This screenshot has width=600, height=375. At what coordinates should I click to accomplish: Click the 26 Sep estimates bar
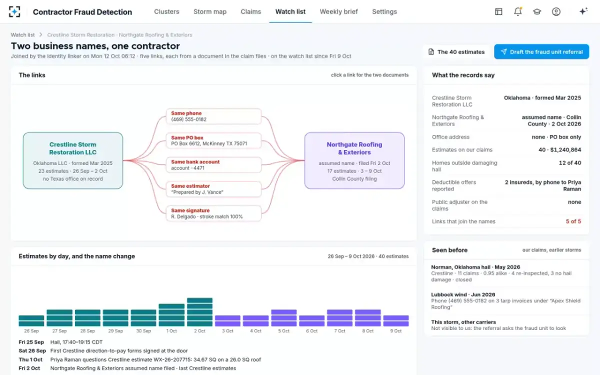31,321
